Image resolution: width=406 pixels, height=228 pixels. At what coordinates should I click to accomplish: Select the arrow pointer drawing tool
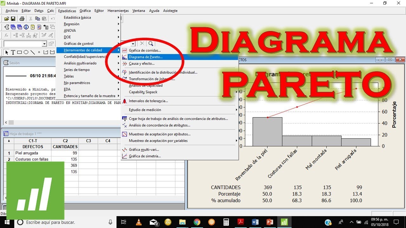coord(7,52)
